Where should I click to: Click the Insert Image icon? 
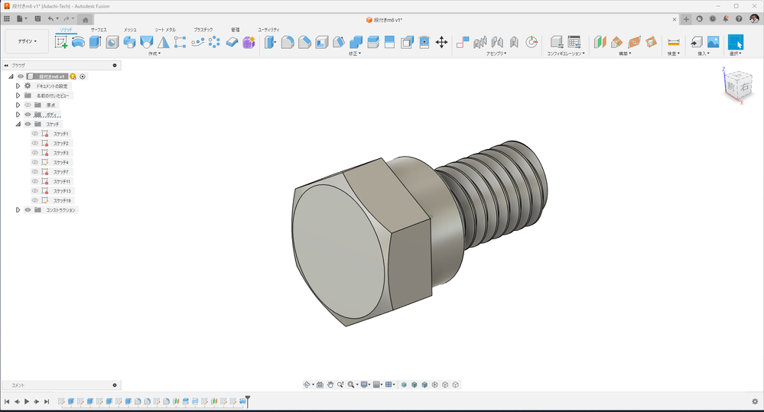(x=714, y=42)
